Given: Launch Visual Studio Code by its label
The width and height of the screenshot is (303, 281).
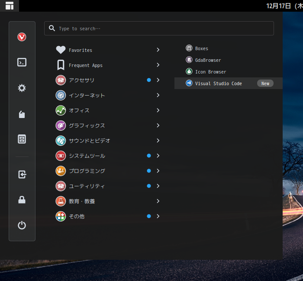Looking at the screenshot, I should [x=218, y=83].
